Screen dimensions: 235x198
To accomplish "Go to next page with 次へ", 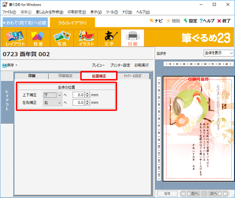I will pyautogui.click(x=215, y=194).
